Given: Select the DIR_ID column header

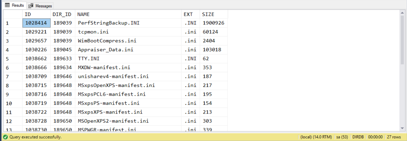Looking at the screenshot, I should pyautogui.click(x=62, y=14).
